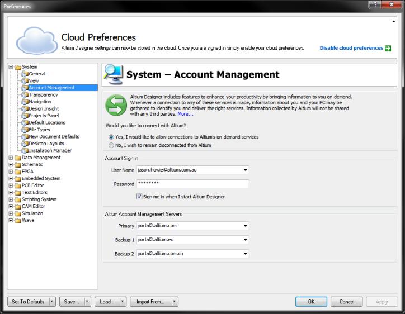Screen dimensions: 405x314
Task: Select Account Management in the tree
Action: 51,88
